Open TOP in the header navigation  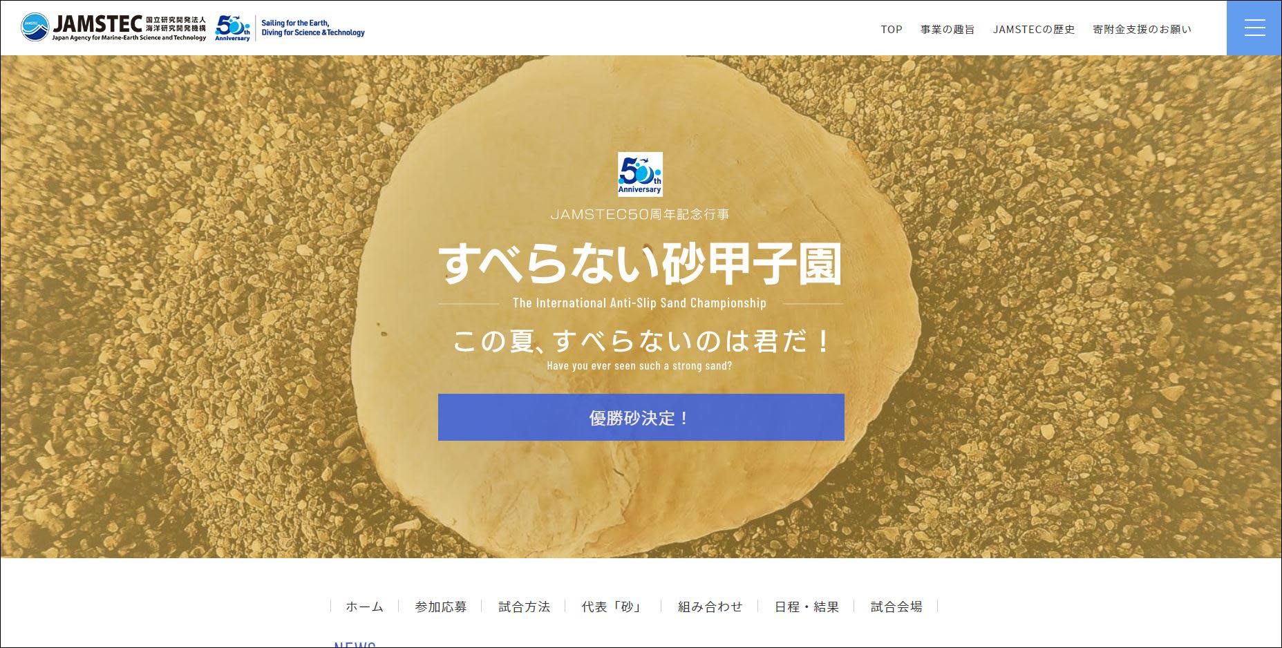[x=892, y=29]
